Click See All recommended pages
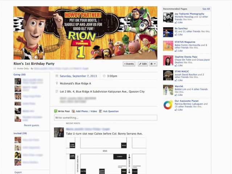 pyautogui.click(x=206, y=9)
